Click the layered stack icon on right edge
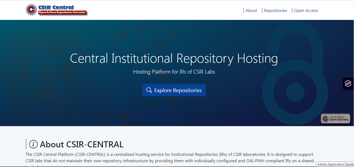Screen dimensions: 354x167 pos(348,84)
